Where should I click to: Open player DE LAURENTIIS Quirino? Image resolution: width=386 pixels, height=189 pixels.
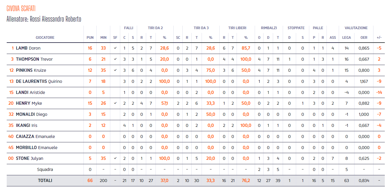pos(39,81)
